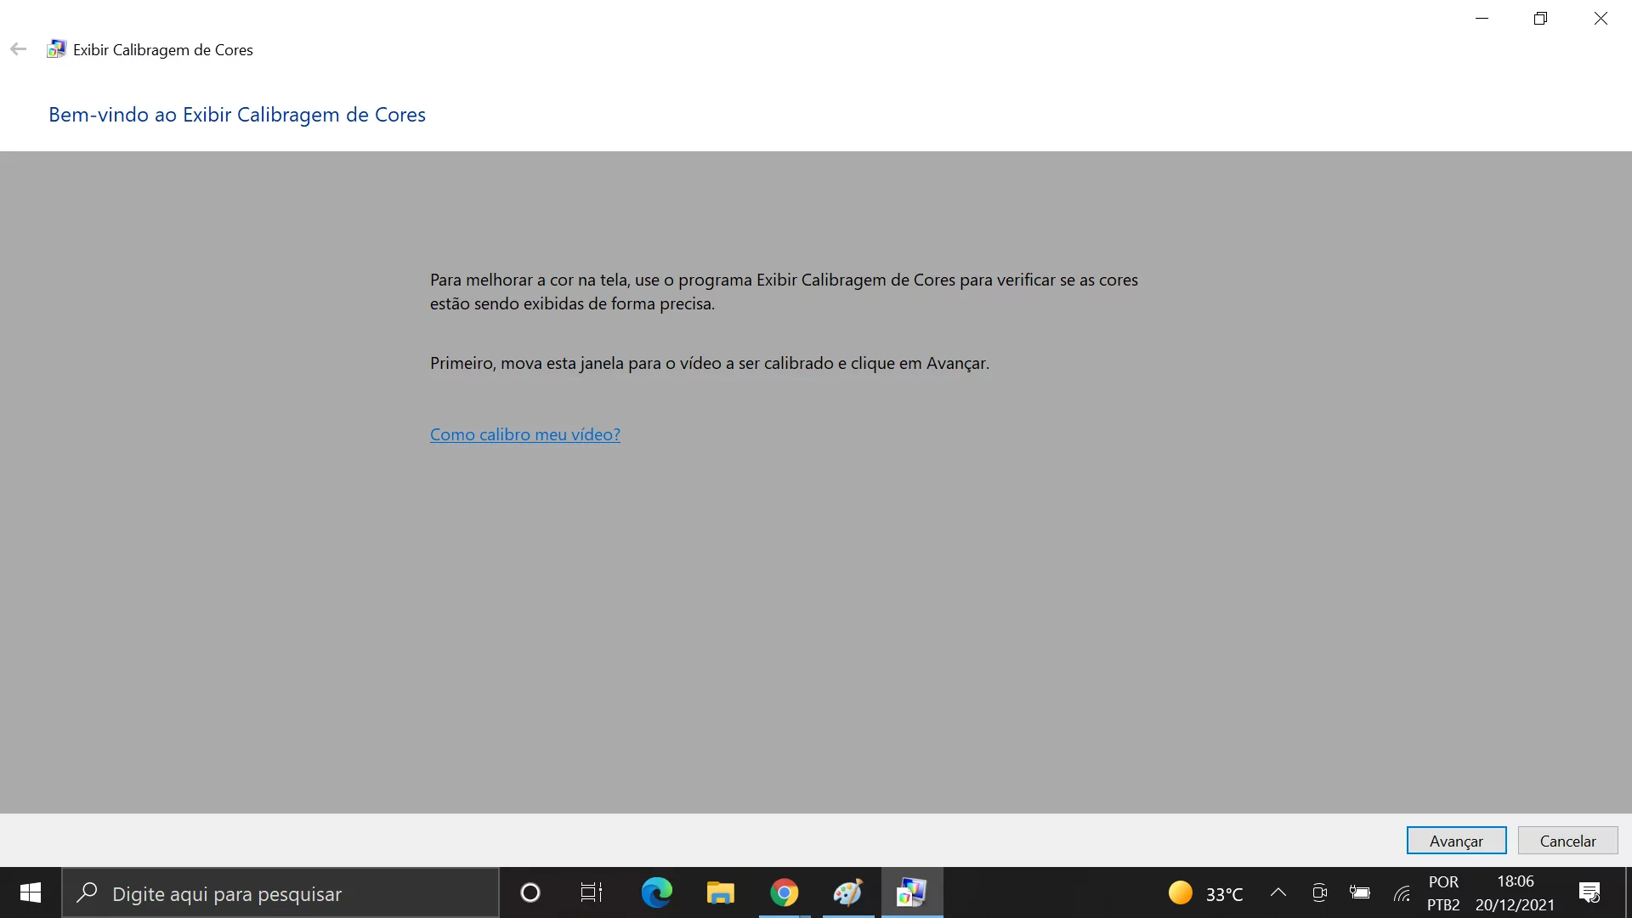
Task: Click the Meet Now tray icon
Action: coord(1319,892)
